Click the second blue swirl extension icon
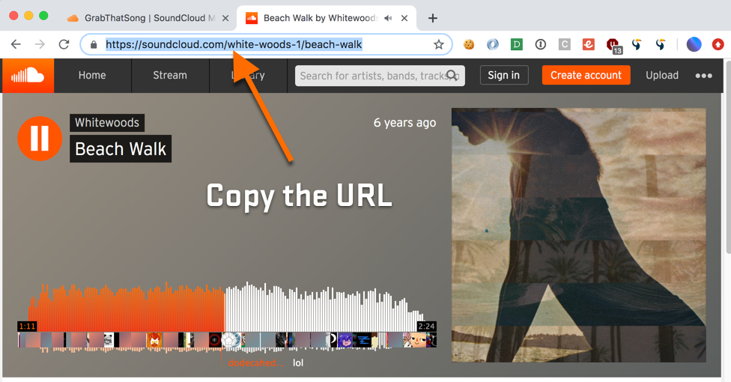The width and height of the screenshot is (731, 382). click(x=660, y=44)
